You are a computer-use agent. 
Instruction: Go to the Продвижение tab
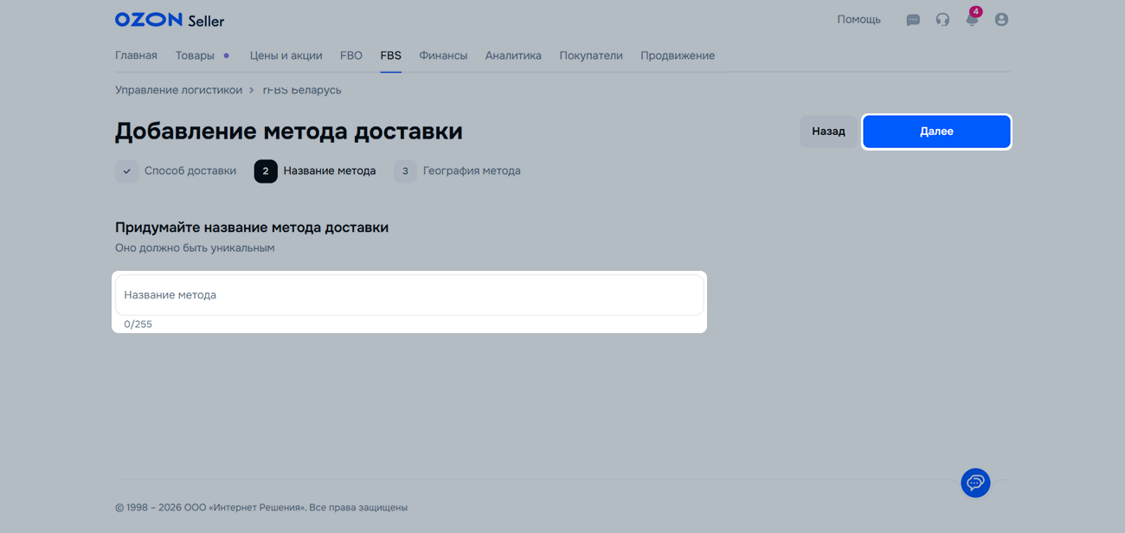[678, 55]
